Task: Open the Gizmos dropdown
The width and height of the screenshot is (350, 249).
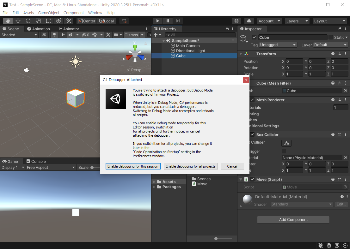Action: point(134,35)
